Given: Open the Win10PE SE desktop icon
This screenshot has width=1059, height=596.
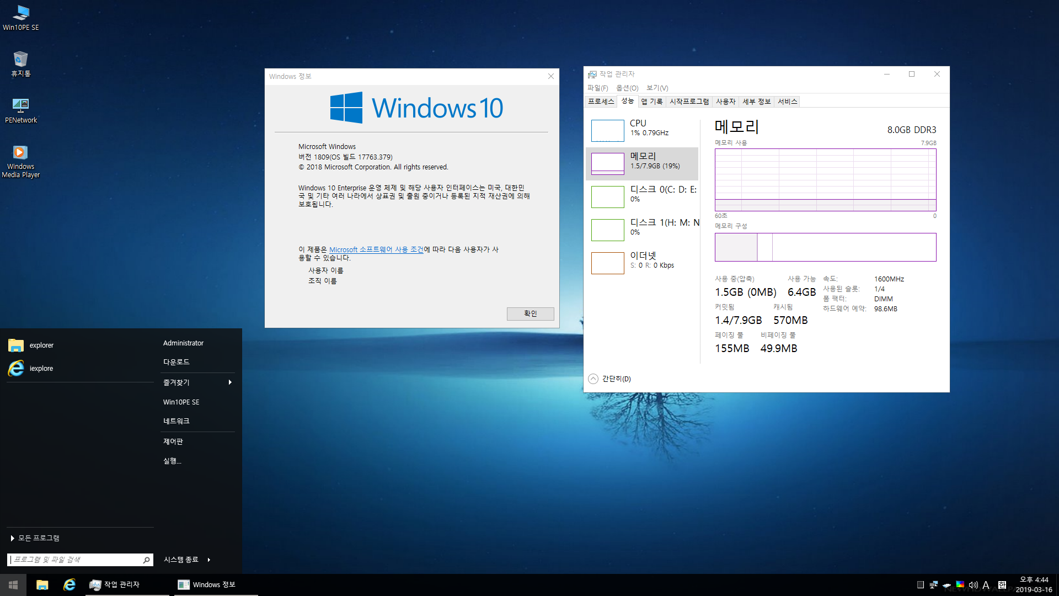Looking at the screenshot, I should coord(20,18).
